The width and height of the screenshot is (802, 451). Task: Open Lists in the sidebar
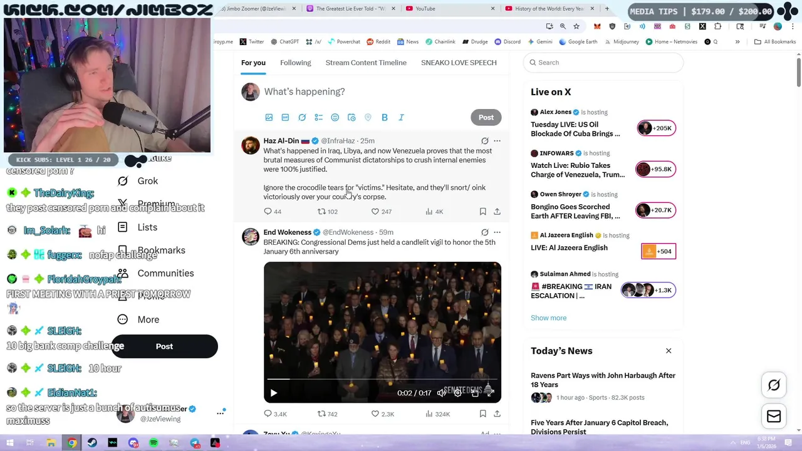(x=138, y=227)
